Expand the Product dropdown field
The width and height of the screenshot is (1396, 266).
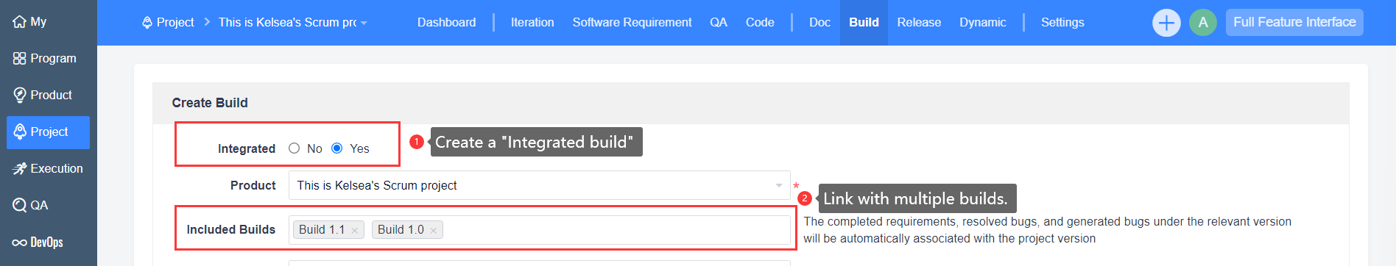pyautogui.click(x=539, y=185)
